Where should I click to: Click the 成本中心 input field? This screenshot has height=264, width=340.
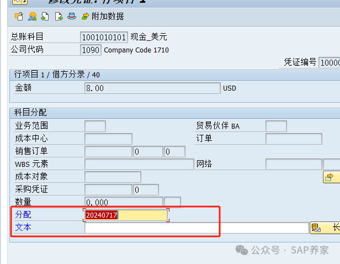pos(108,139)
